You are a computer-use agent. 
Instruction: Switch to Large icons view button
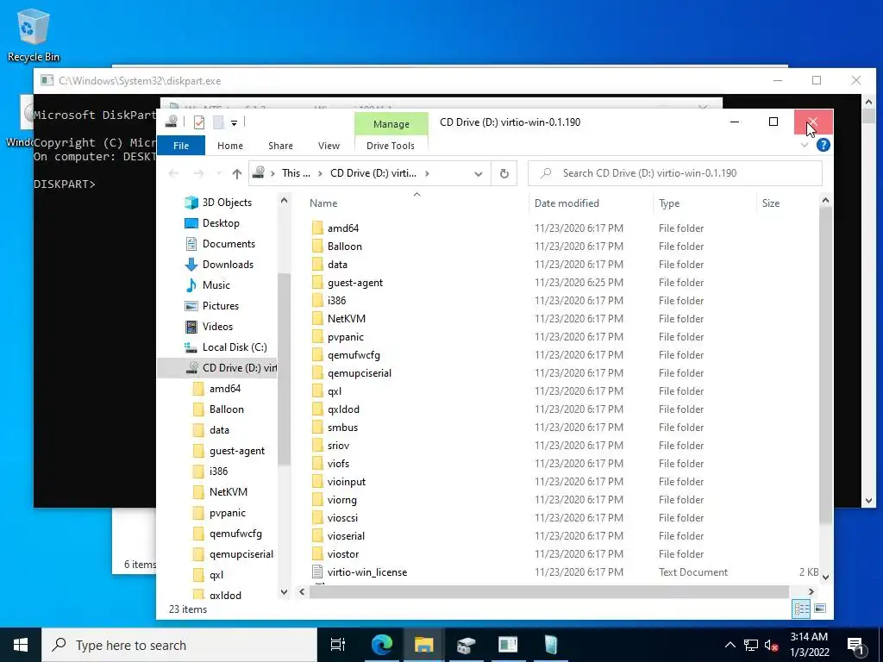820,608
